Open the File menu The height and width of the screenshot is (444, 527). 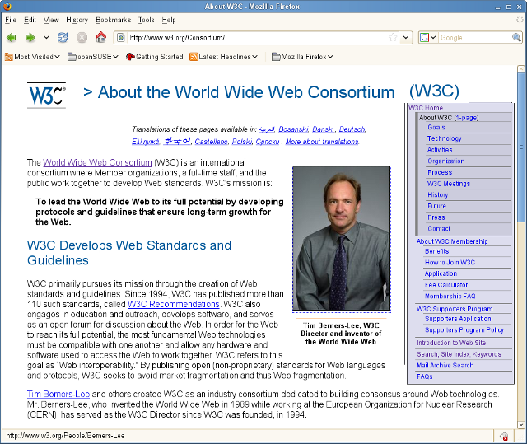coord(11,20)
